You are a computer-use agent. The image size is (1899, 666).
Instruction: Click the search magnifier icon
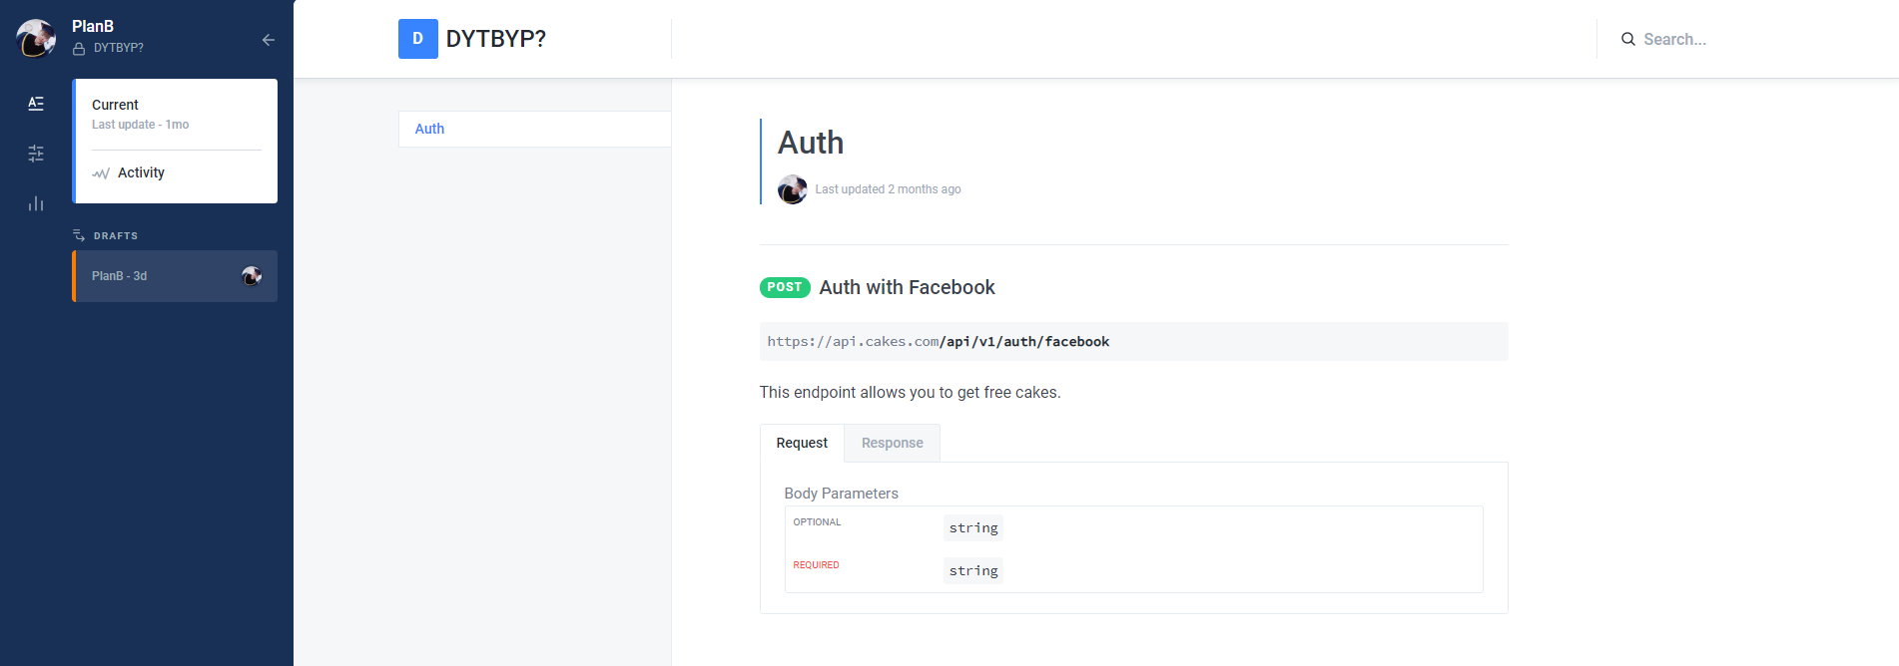[x=1627, y=40]
